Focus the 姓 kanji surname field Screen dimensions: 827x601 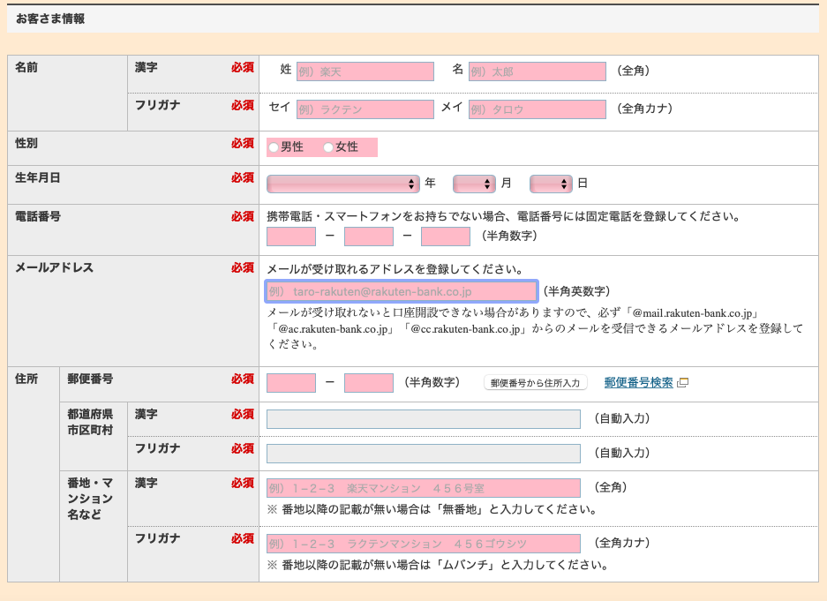(365, 71)
